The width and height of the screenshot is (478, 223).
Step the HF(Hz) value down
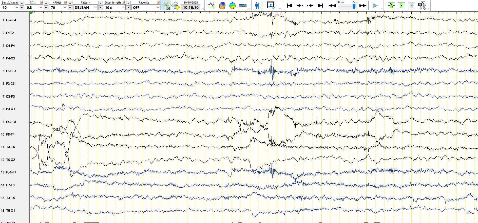point(70,8)
